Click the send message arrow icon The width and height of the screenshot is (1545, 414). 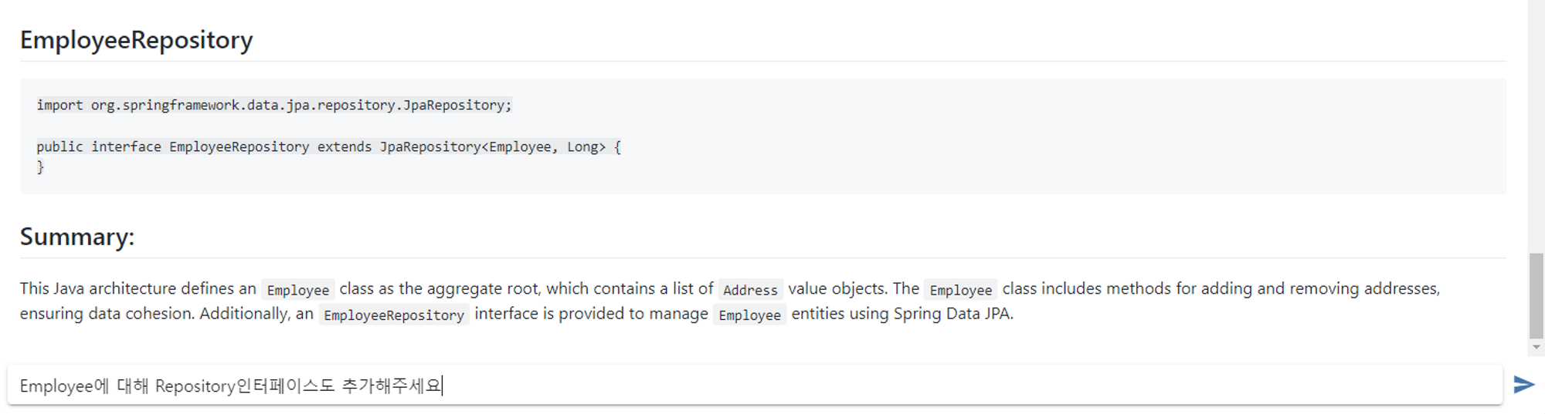click(x=1523, y=385)
